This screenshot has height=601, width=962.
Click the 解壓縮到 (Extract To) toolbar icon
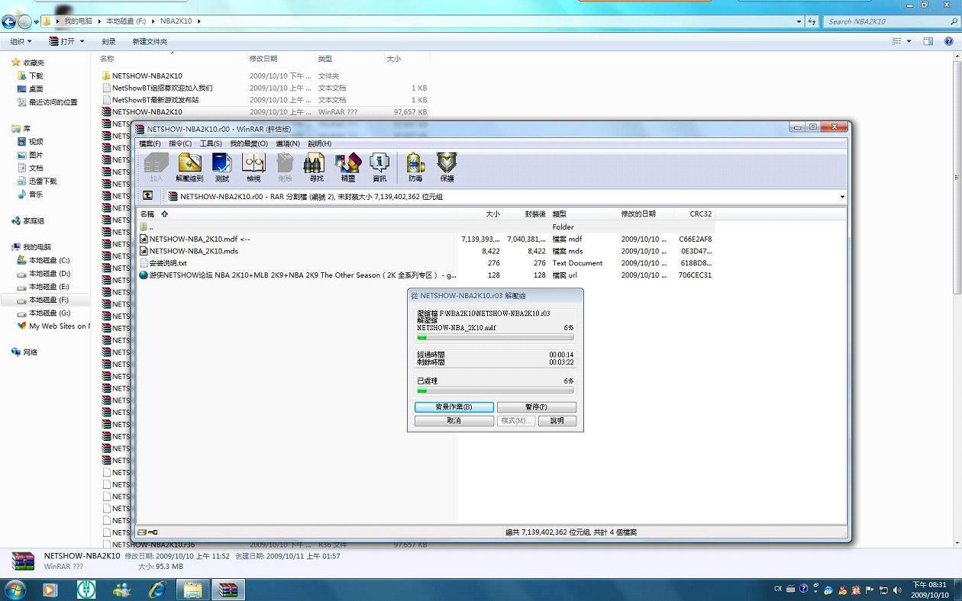pyautogui.click(x=189, y=168)
